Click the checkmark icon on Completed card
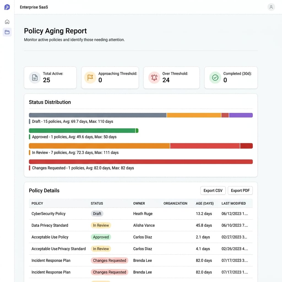Viewport: 282px width, 282px height. 215,77
